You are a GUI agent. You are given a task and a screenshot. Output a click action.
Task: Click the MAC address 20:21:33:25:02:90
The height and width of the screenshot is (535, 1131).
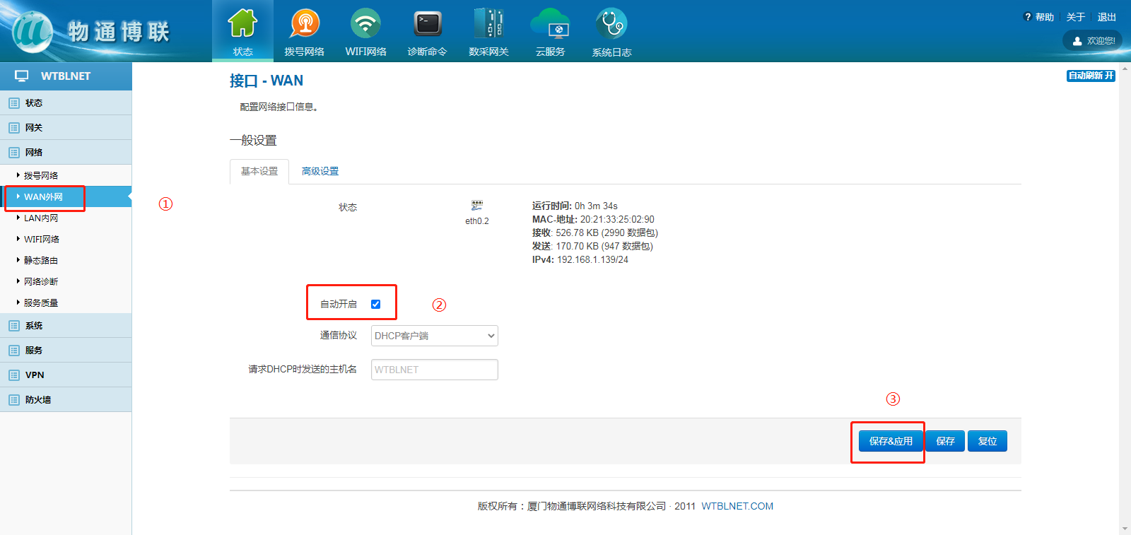617,219
